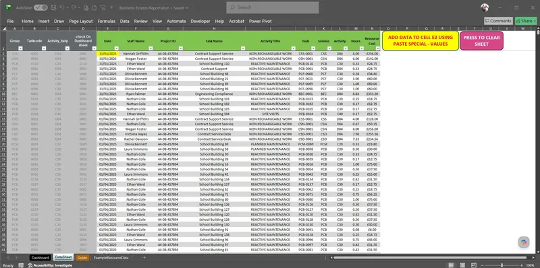The height and width of the screenshot is (268, 540).
Task: Open the Power Pivot tab
Action: coord(260,21)
